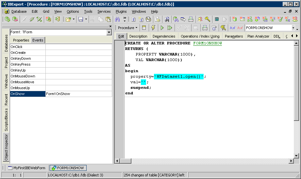Click the Register Database icon
This screenshot has width=301, height=179.
pos(7,19)
